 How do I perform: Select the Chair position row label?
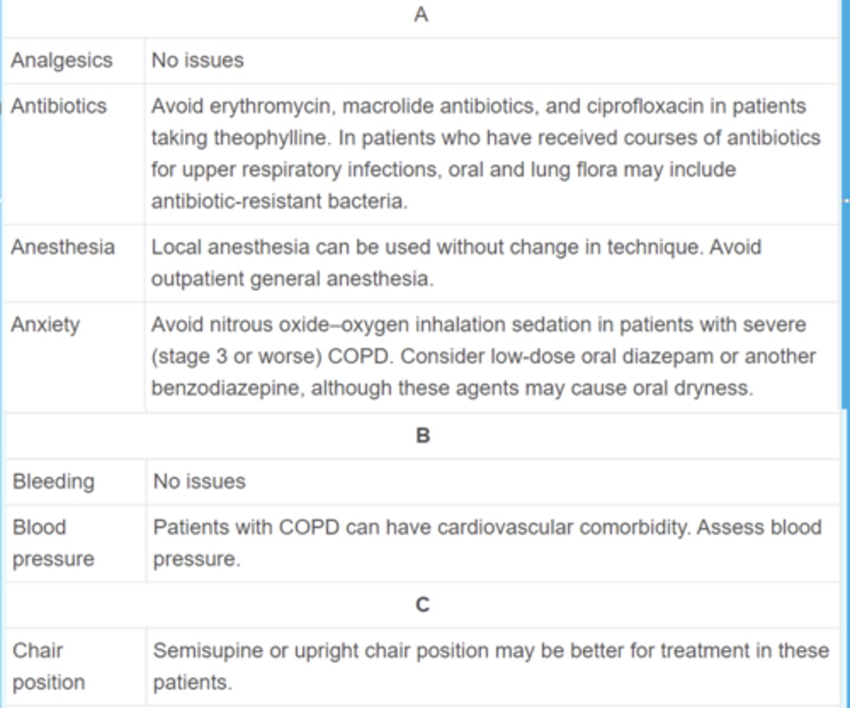(x=48, y=667)
